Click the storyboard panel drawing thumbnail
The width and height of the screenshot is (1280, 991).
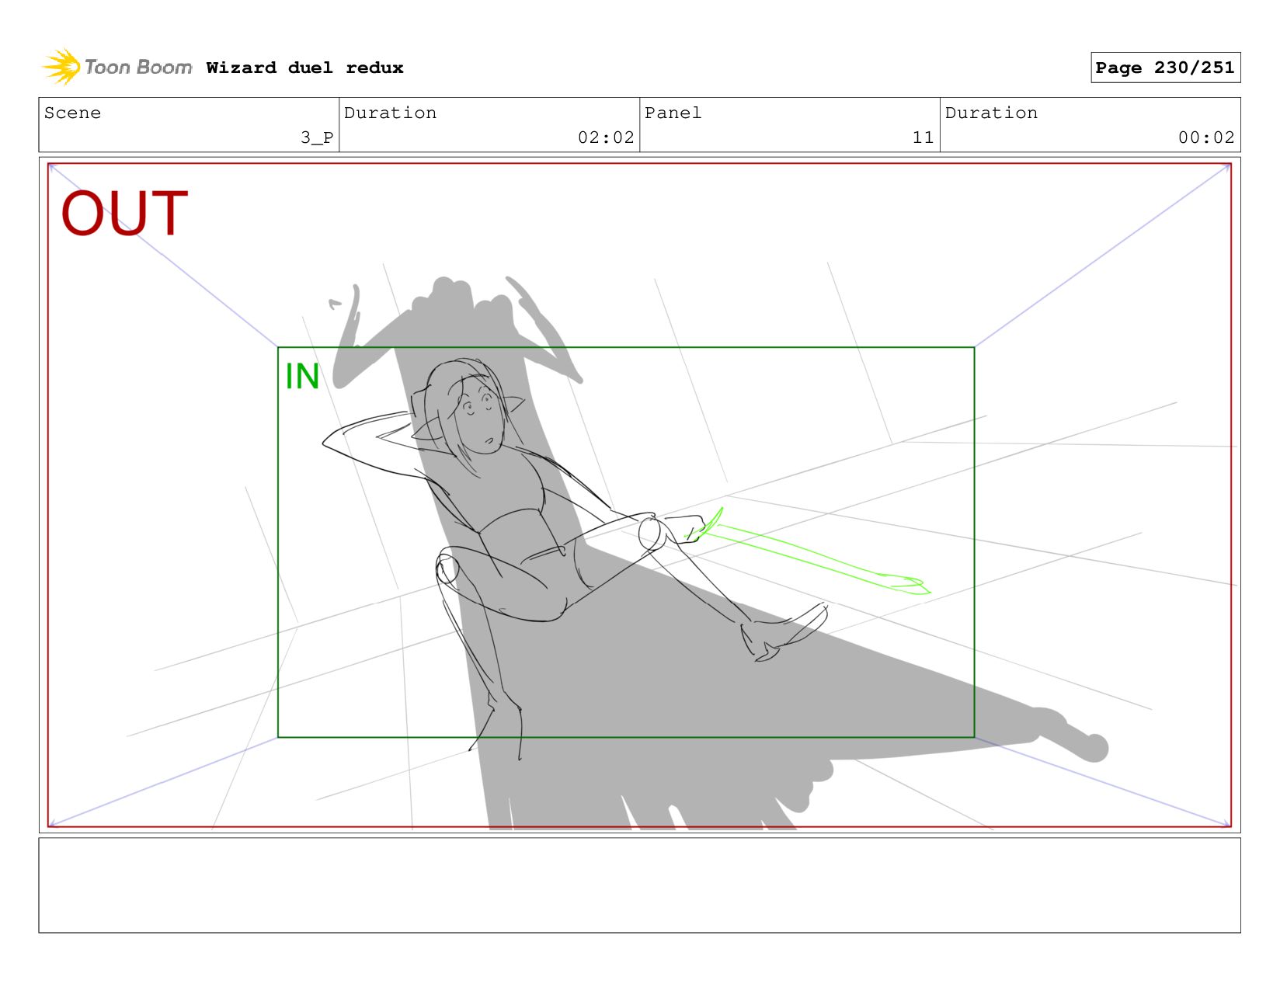coord(639,495)
